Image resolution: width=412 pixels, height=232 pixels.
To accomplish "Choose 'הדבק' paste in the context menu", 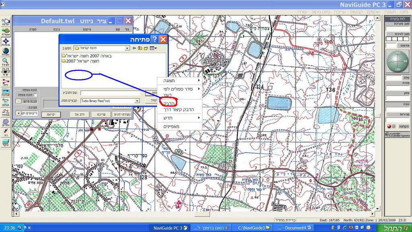I will point(169,104).
